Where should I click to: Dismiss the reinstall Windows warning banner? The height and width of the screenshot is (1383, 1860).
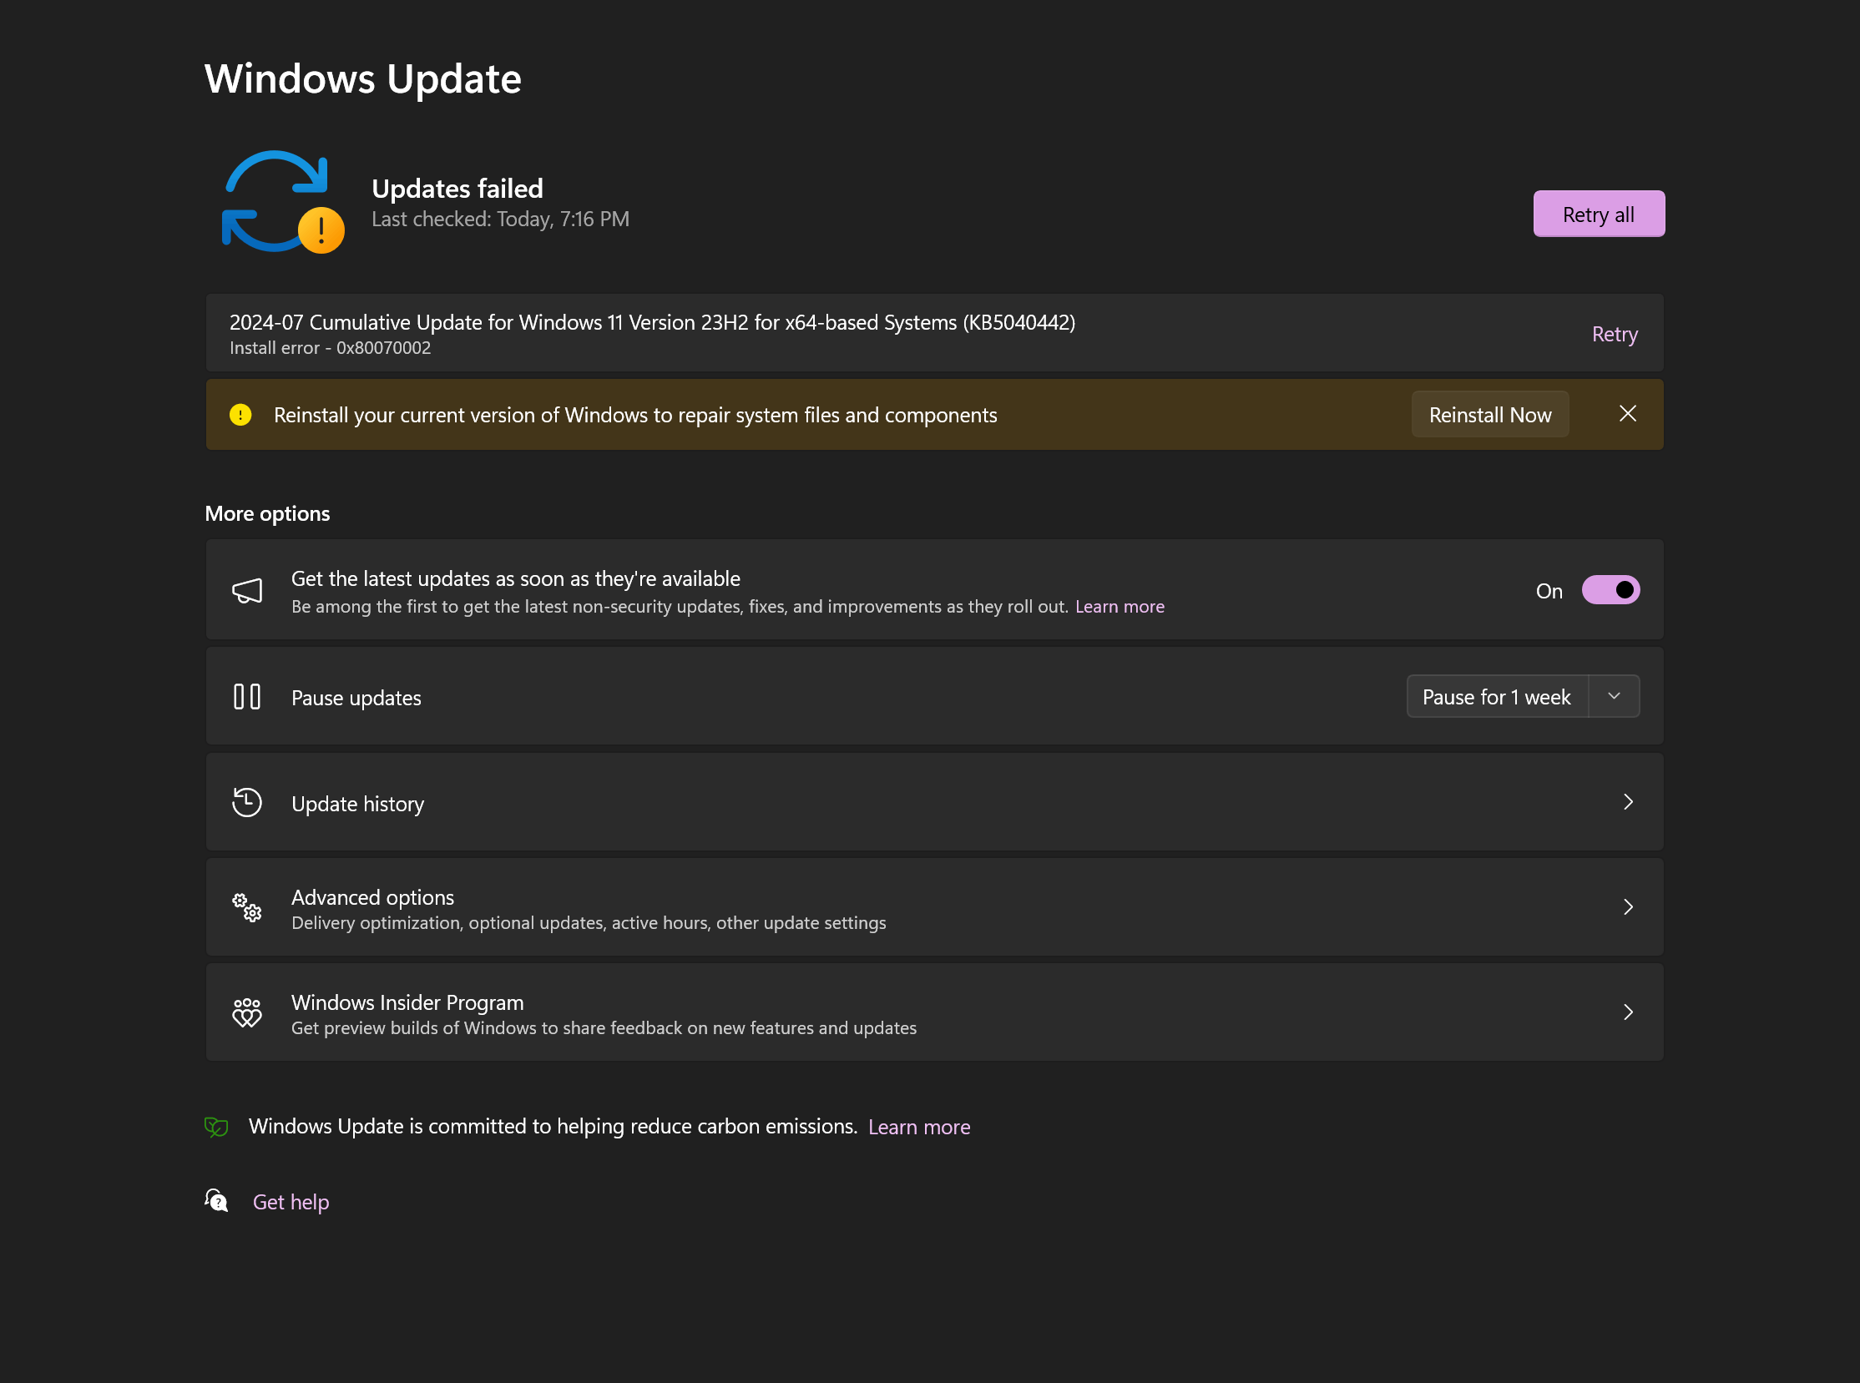coord(1627,413)
